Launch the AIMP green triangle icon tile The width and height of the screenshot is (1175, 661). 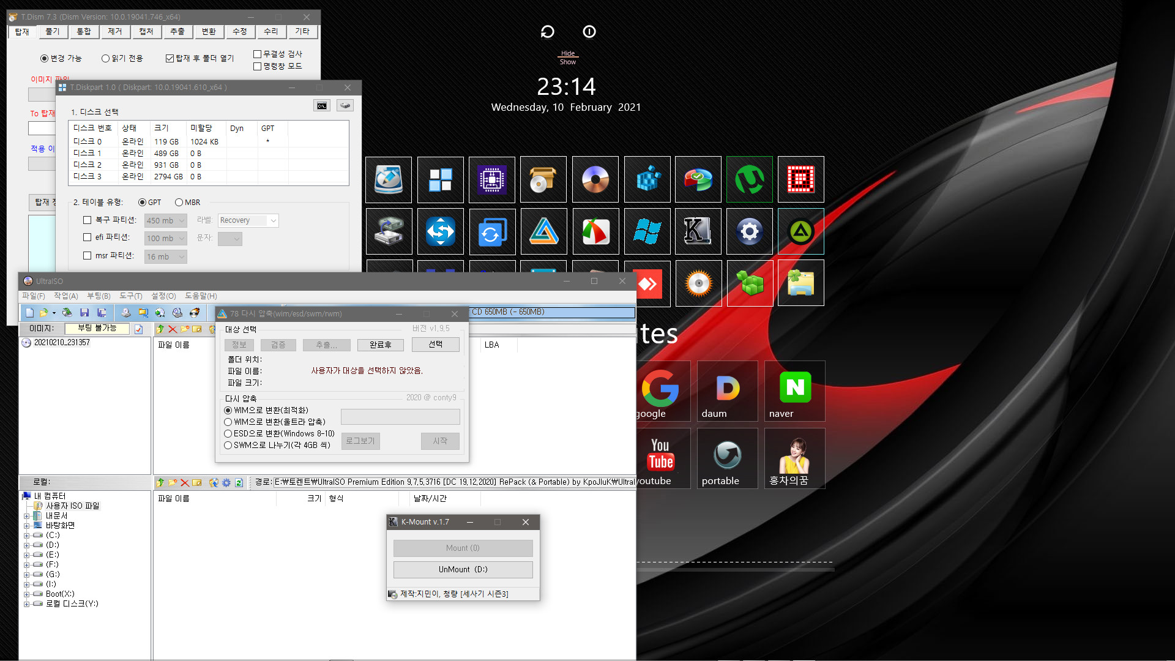(x=801, y=231)
